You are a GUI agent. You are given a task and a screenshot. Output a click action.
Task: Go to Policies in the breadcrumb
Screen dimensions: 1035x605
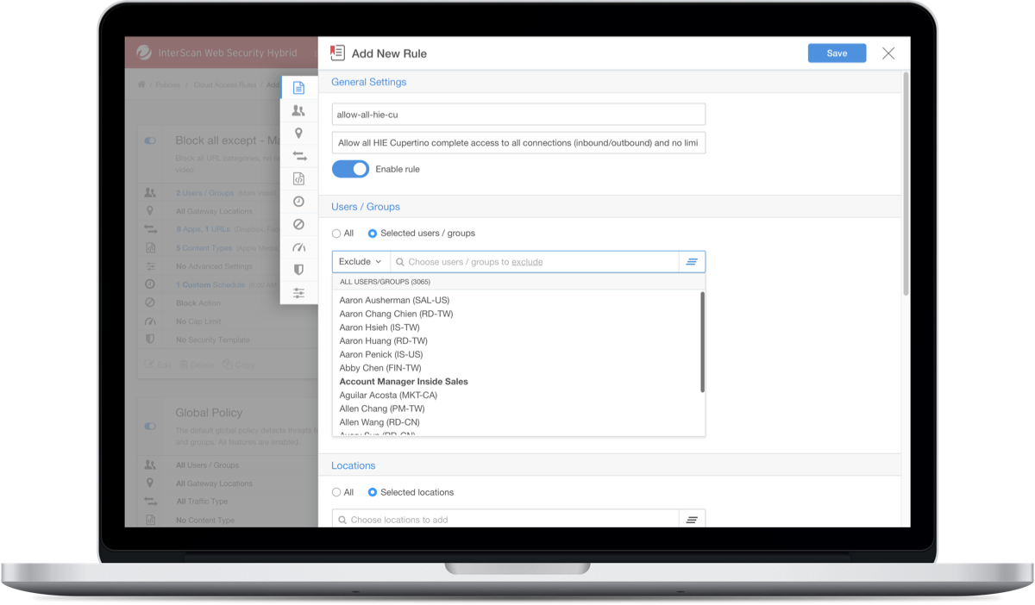169,84
